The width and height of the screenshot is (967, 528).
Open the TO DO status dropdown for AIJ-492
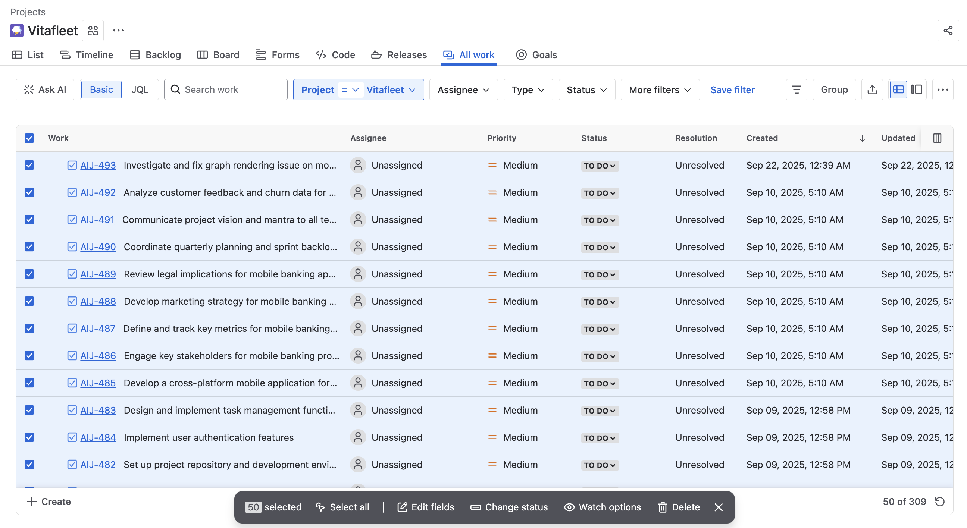600,193
